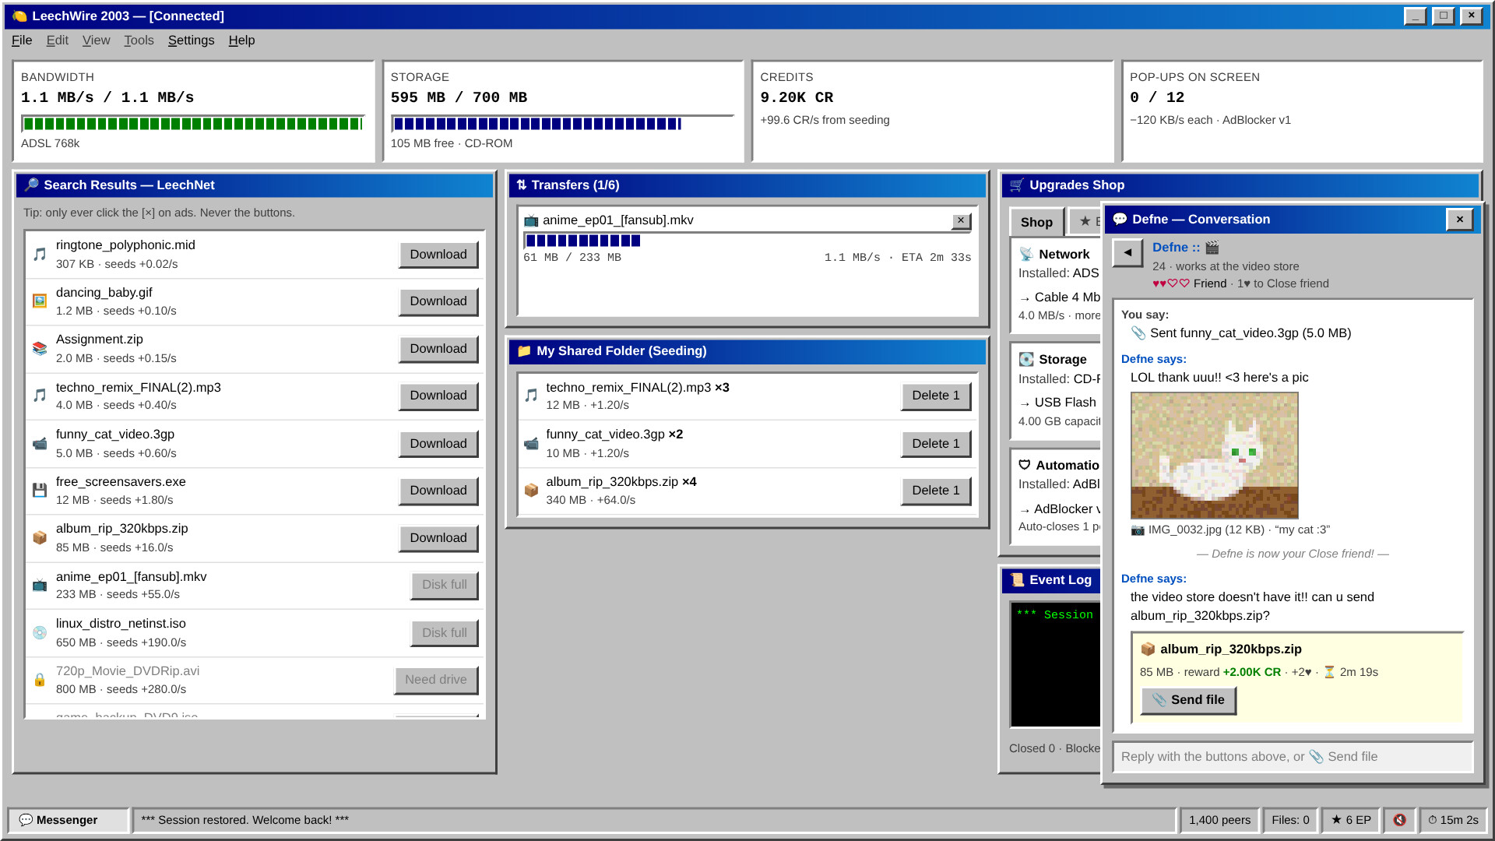Open the Help menu
The width and height of the screenshot is (1495, 841).
coord(241,40)
